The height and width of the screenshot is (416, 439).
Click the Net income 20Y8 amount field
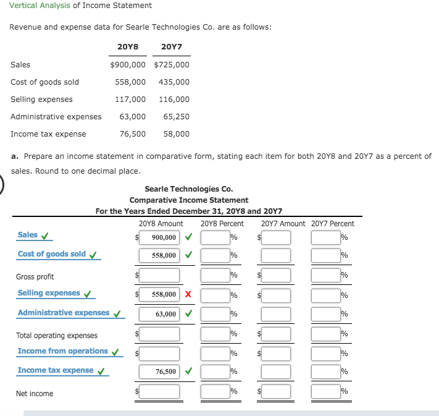(159, 391)
